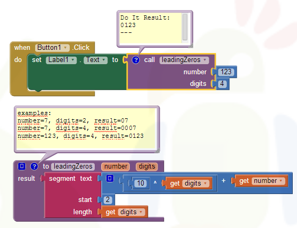Click the question mark icon beside to leadingZeros
This screenshot has height=228, width=297.
(x=34, y=166)
